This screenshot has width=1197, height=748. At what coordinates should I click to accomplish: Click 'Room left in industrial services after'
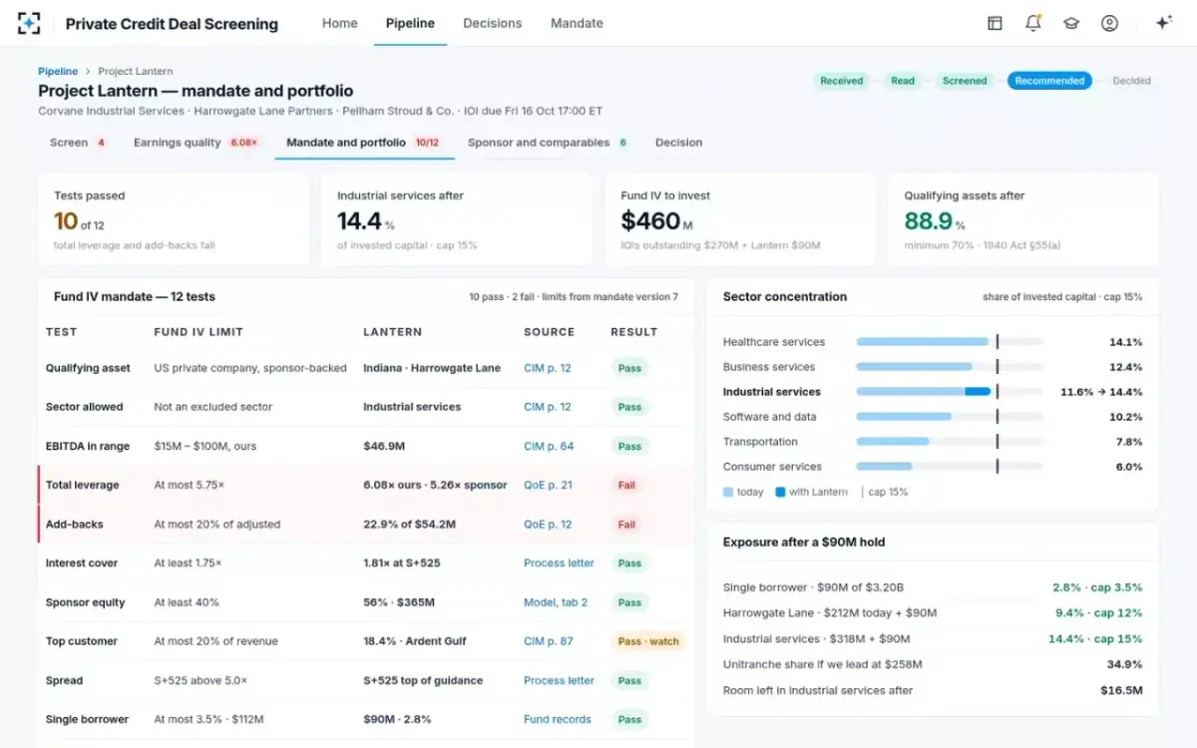(x=817, y=690)
